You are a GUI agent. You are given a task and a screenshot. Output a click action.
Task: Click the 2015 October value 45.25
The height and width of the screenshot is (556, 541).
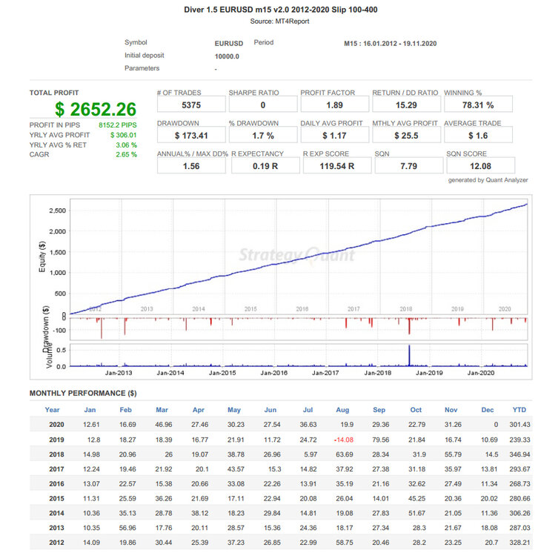coord(417,498)
